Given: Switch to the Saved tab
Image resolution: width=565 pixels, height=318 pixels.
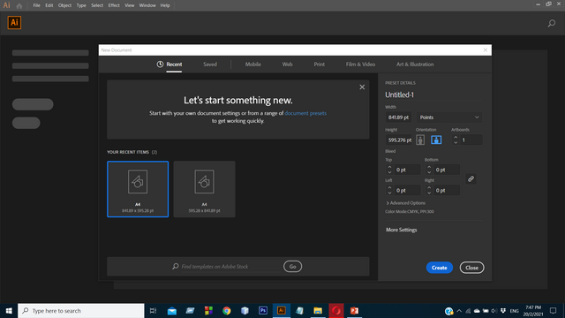Looking at the screenshot, I should pos(210,64).
